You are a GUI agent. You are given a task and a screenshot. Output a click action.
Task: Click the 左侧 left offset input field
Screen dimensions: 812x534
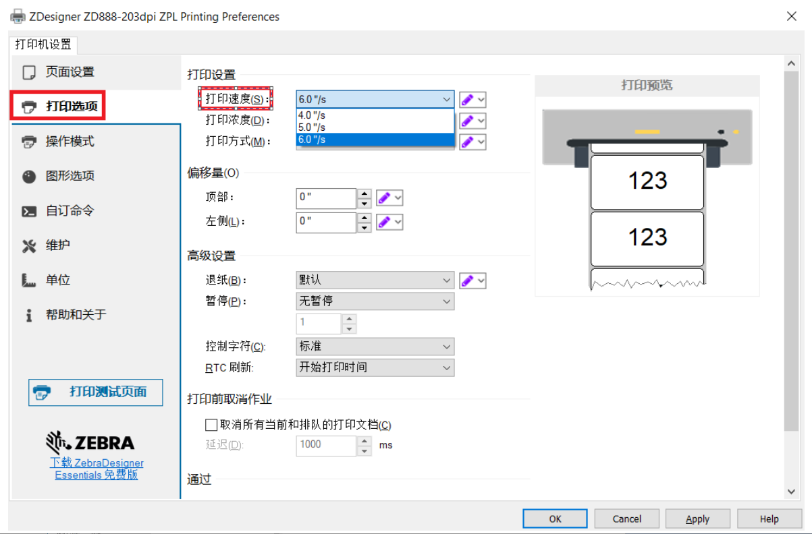[x=326, y=222]
